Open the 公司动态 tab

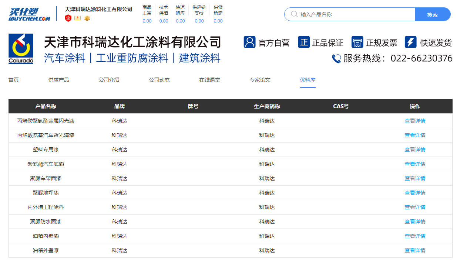[x=159, y=80]
